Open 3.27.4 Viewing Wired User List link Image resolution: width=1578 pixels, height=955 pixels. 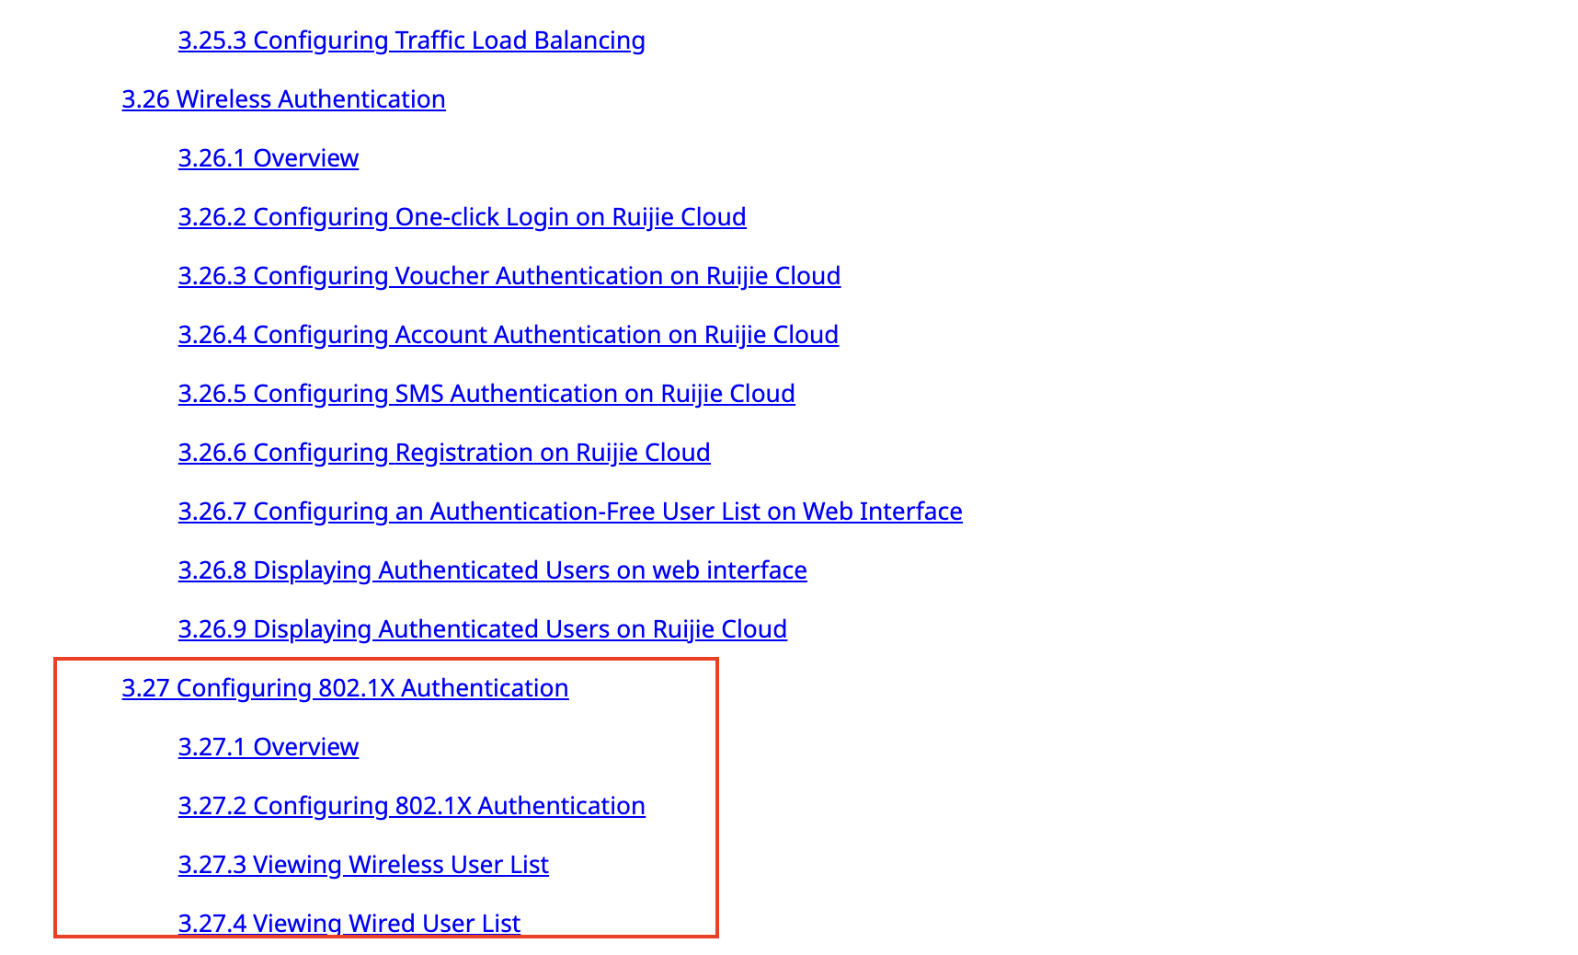click(349, 923)
